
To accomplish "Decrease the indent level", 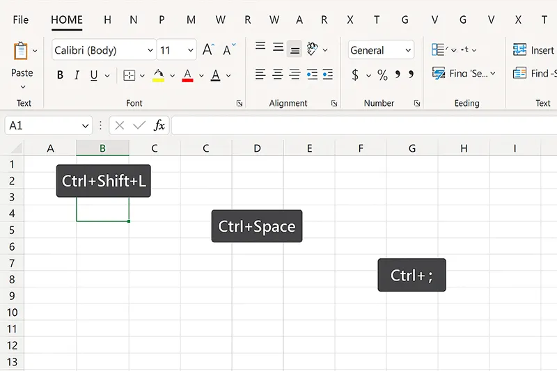I will click(312, 74).
